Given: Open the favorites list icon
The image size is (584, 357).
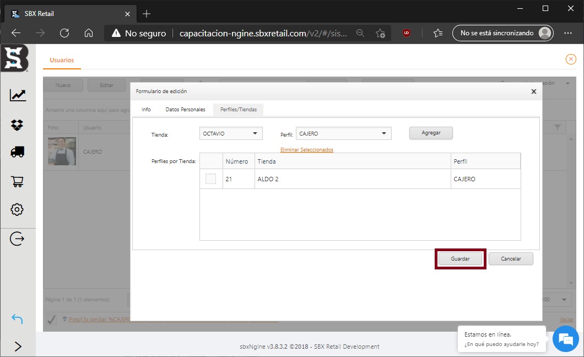Looking at the screenshot, I should point(438,33).
